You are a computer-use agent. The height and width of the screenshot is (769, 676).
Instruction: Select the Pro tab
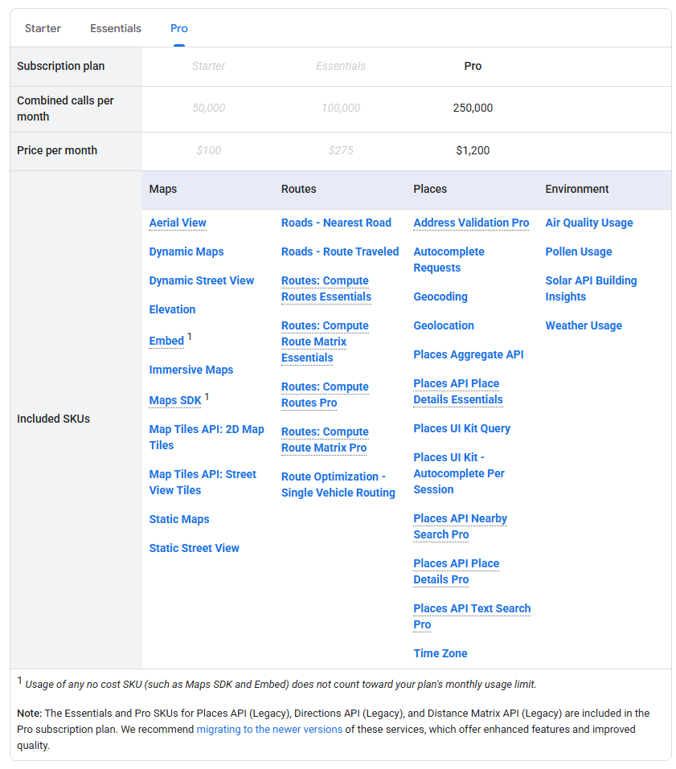pyautogui.click(x=178, y=27)
